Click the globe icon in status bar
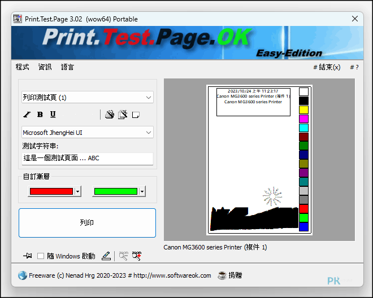Screen dimensions: 373x298 (23, 275)
